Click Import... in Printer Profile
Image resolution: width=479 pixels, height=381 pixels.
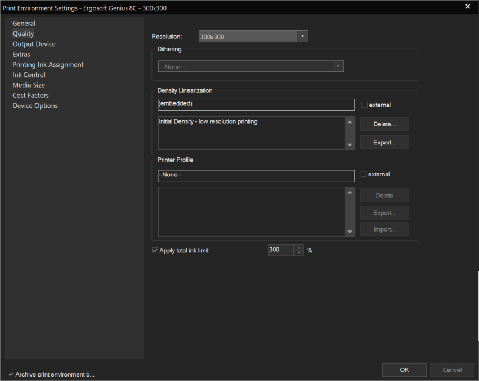point(384,229)
